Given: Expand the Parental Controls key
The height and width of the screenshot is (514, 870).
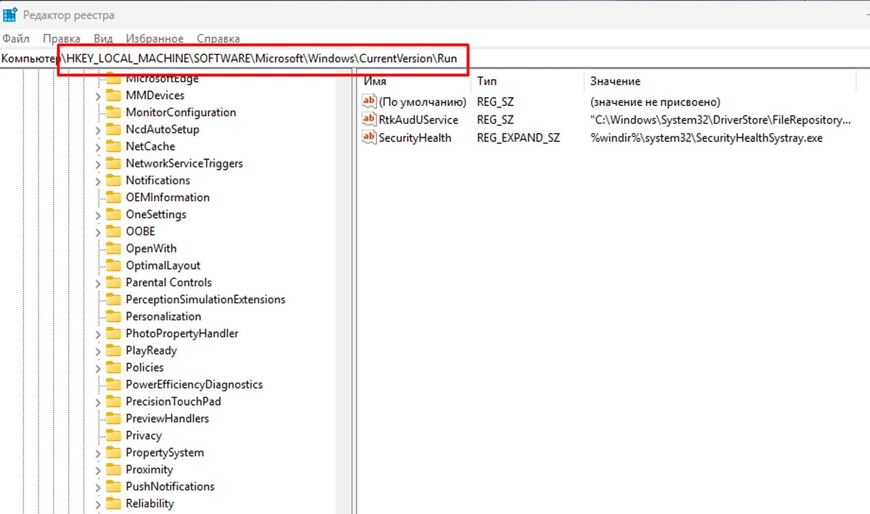Looking at the screenshot, I should [x=98, y=283].
